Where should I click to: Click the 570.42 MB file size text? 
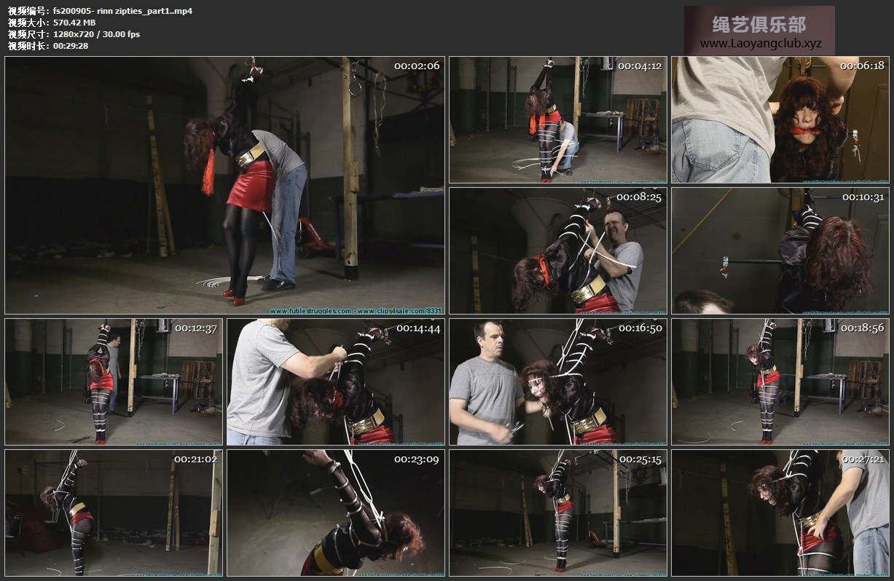point(74,23)
